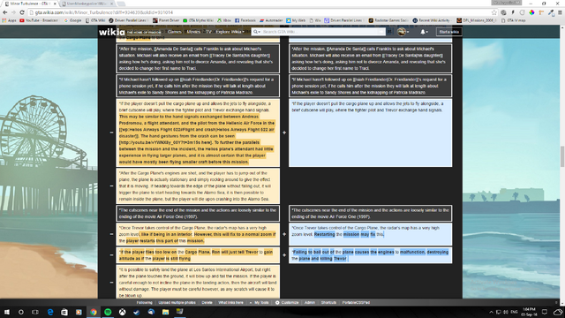Open the Movies hub in Wikia header
The width and height of the screenshot is (565, 318).
[193, 32]
